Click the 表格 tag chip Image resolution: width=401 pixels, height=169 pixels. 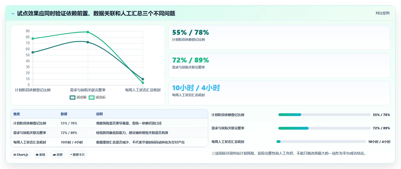click(x=40, y=155)
